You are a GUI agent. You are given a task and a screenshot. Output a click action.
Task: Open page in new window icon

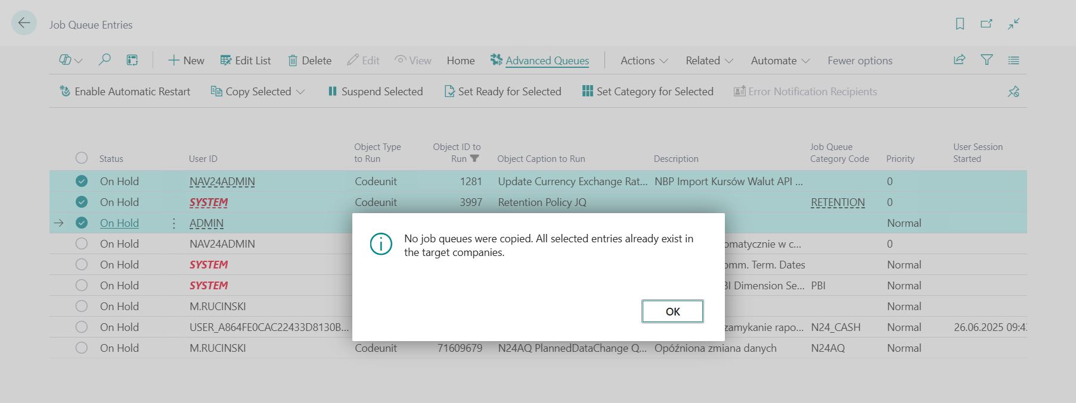point(987,24)
